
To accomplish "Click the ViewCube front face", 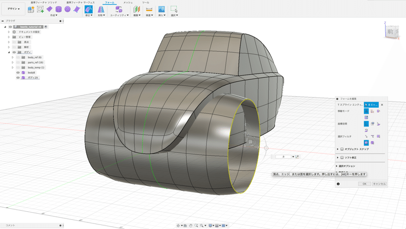I will point(390,31).
